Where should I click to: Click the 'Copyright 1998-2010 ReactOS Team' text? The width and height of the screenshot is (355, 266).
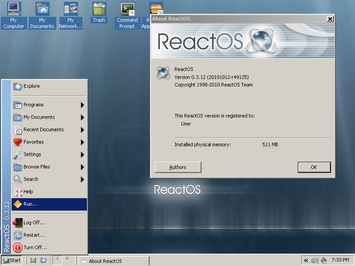(214, 85)
